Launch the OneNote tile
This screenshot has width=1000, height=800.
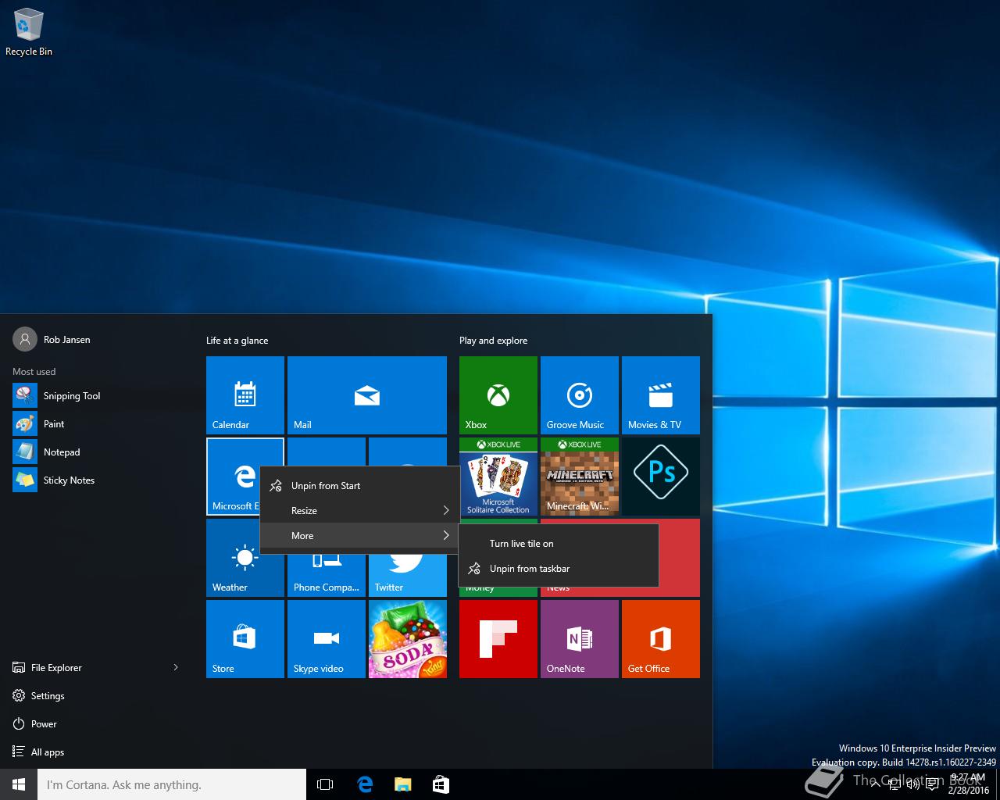579,638
